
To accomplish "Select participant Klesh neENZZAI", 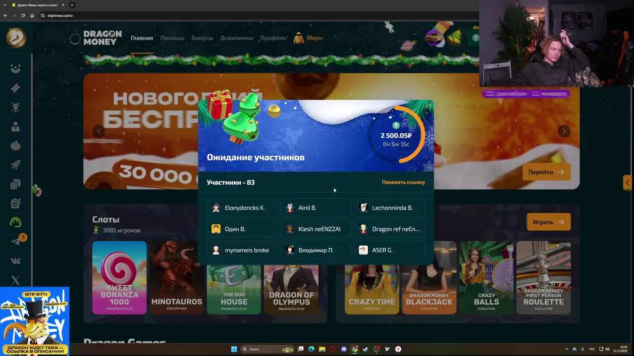I will tap(316, 229).
